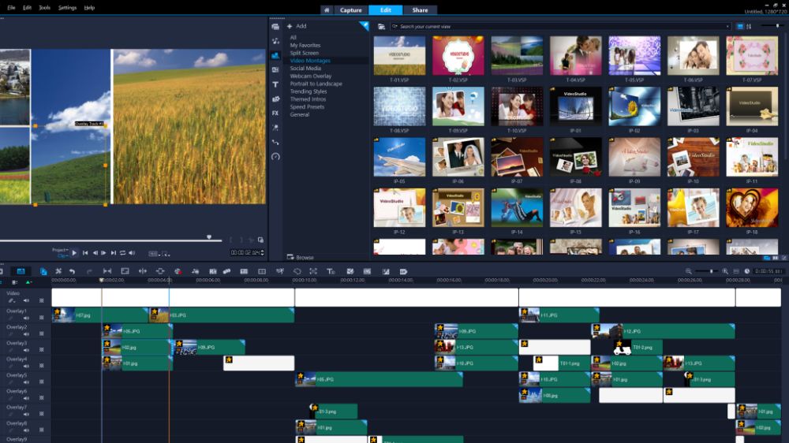Click the Home tab icon
Viewport: 789px width, 443px height.
[327, 10]
